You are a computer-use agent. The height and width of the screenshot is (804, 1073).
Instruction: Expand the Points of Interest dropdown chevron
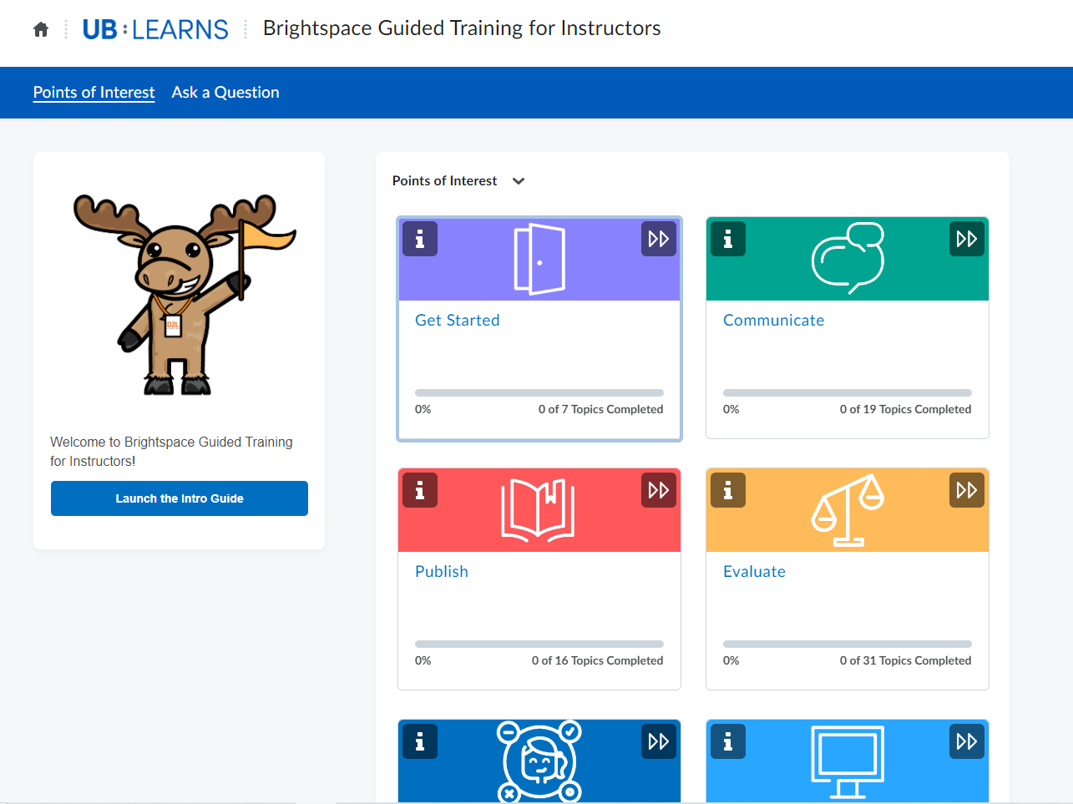tap(519, 181)
